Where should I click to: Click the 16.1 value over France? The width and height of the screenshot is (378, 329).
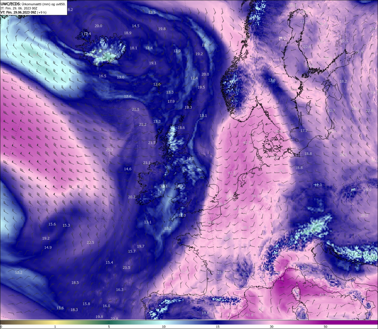click(245, 274)
